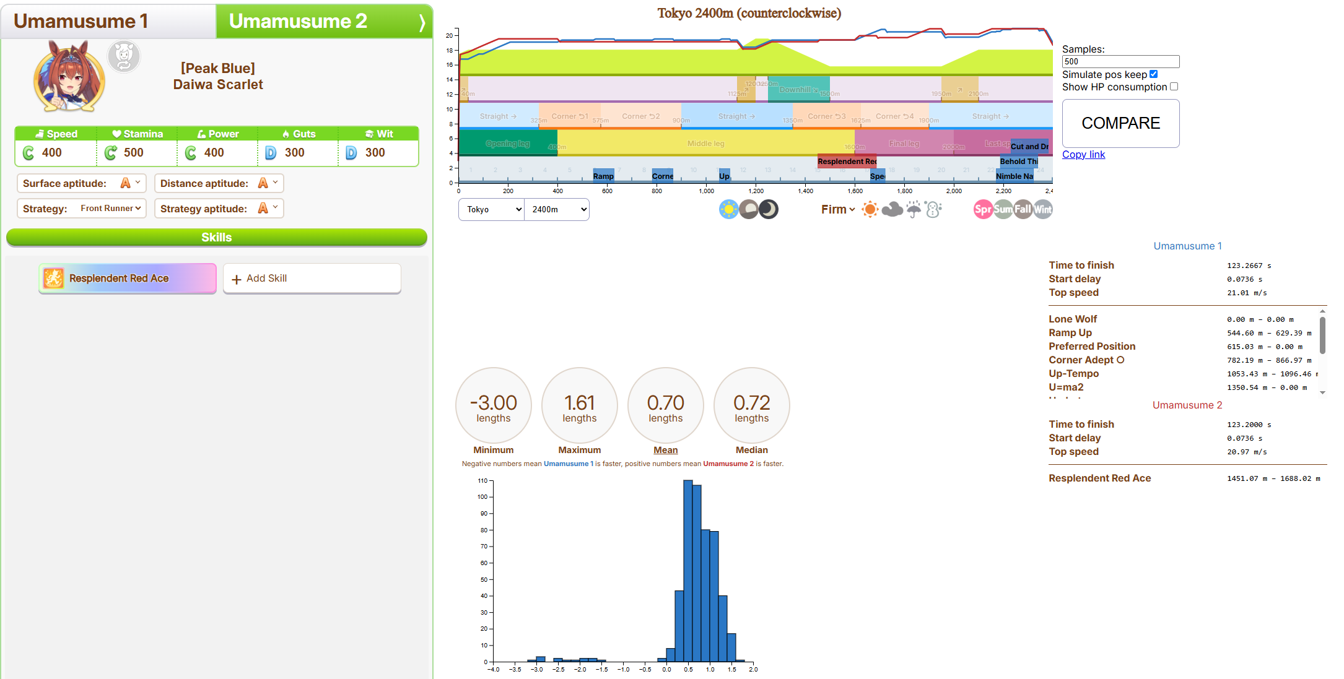Click the plus icon on Add Skill
The width and height of the screenshot is (1344, 679).
[236, 280]
